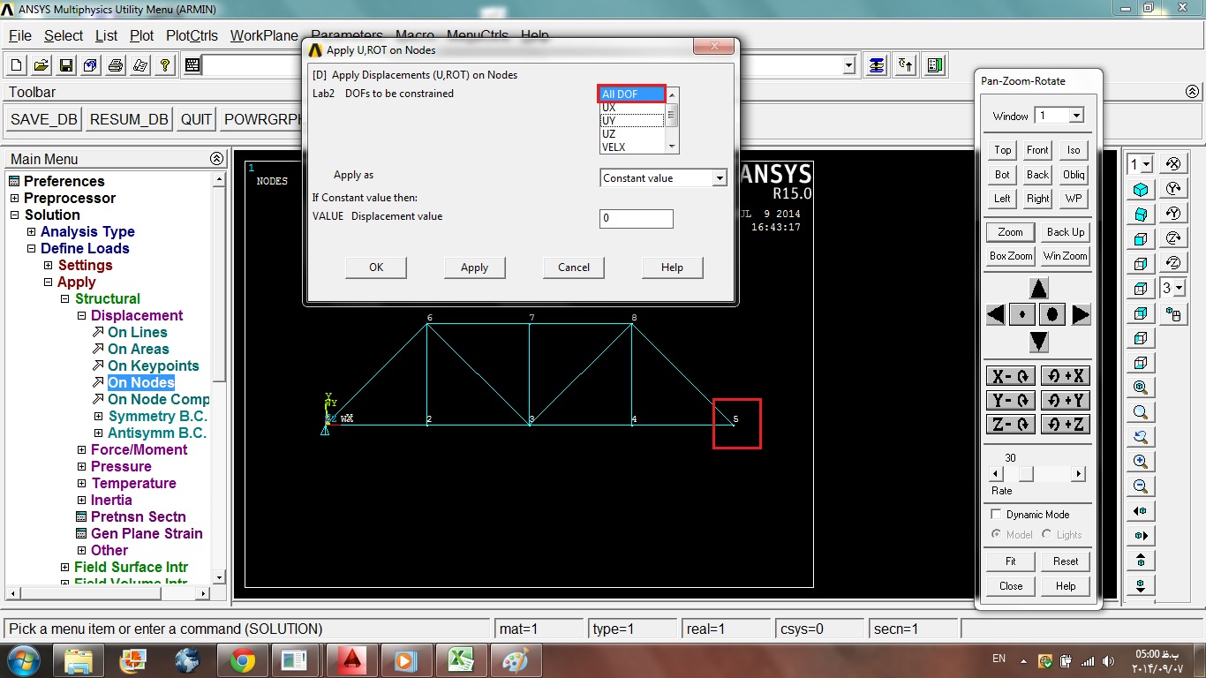Click the Save floppy disk icon
The image size is (1206, 678).
pyautogui.click(x=66, y=65)
